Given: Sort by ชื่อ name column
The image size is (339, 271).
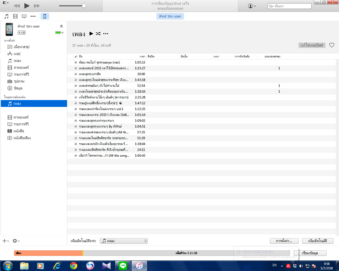Looking at the screenshot, I should pos(104,56).
